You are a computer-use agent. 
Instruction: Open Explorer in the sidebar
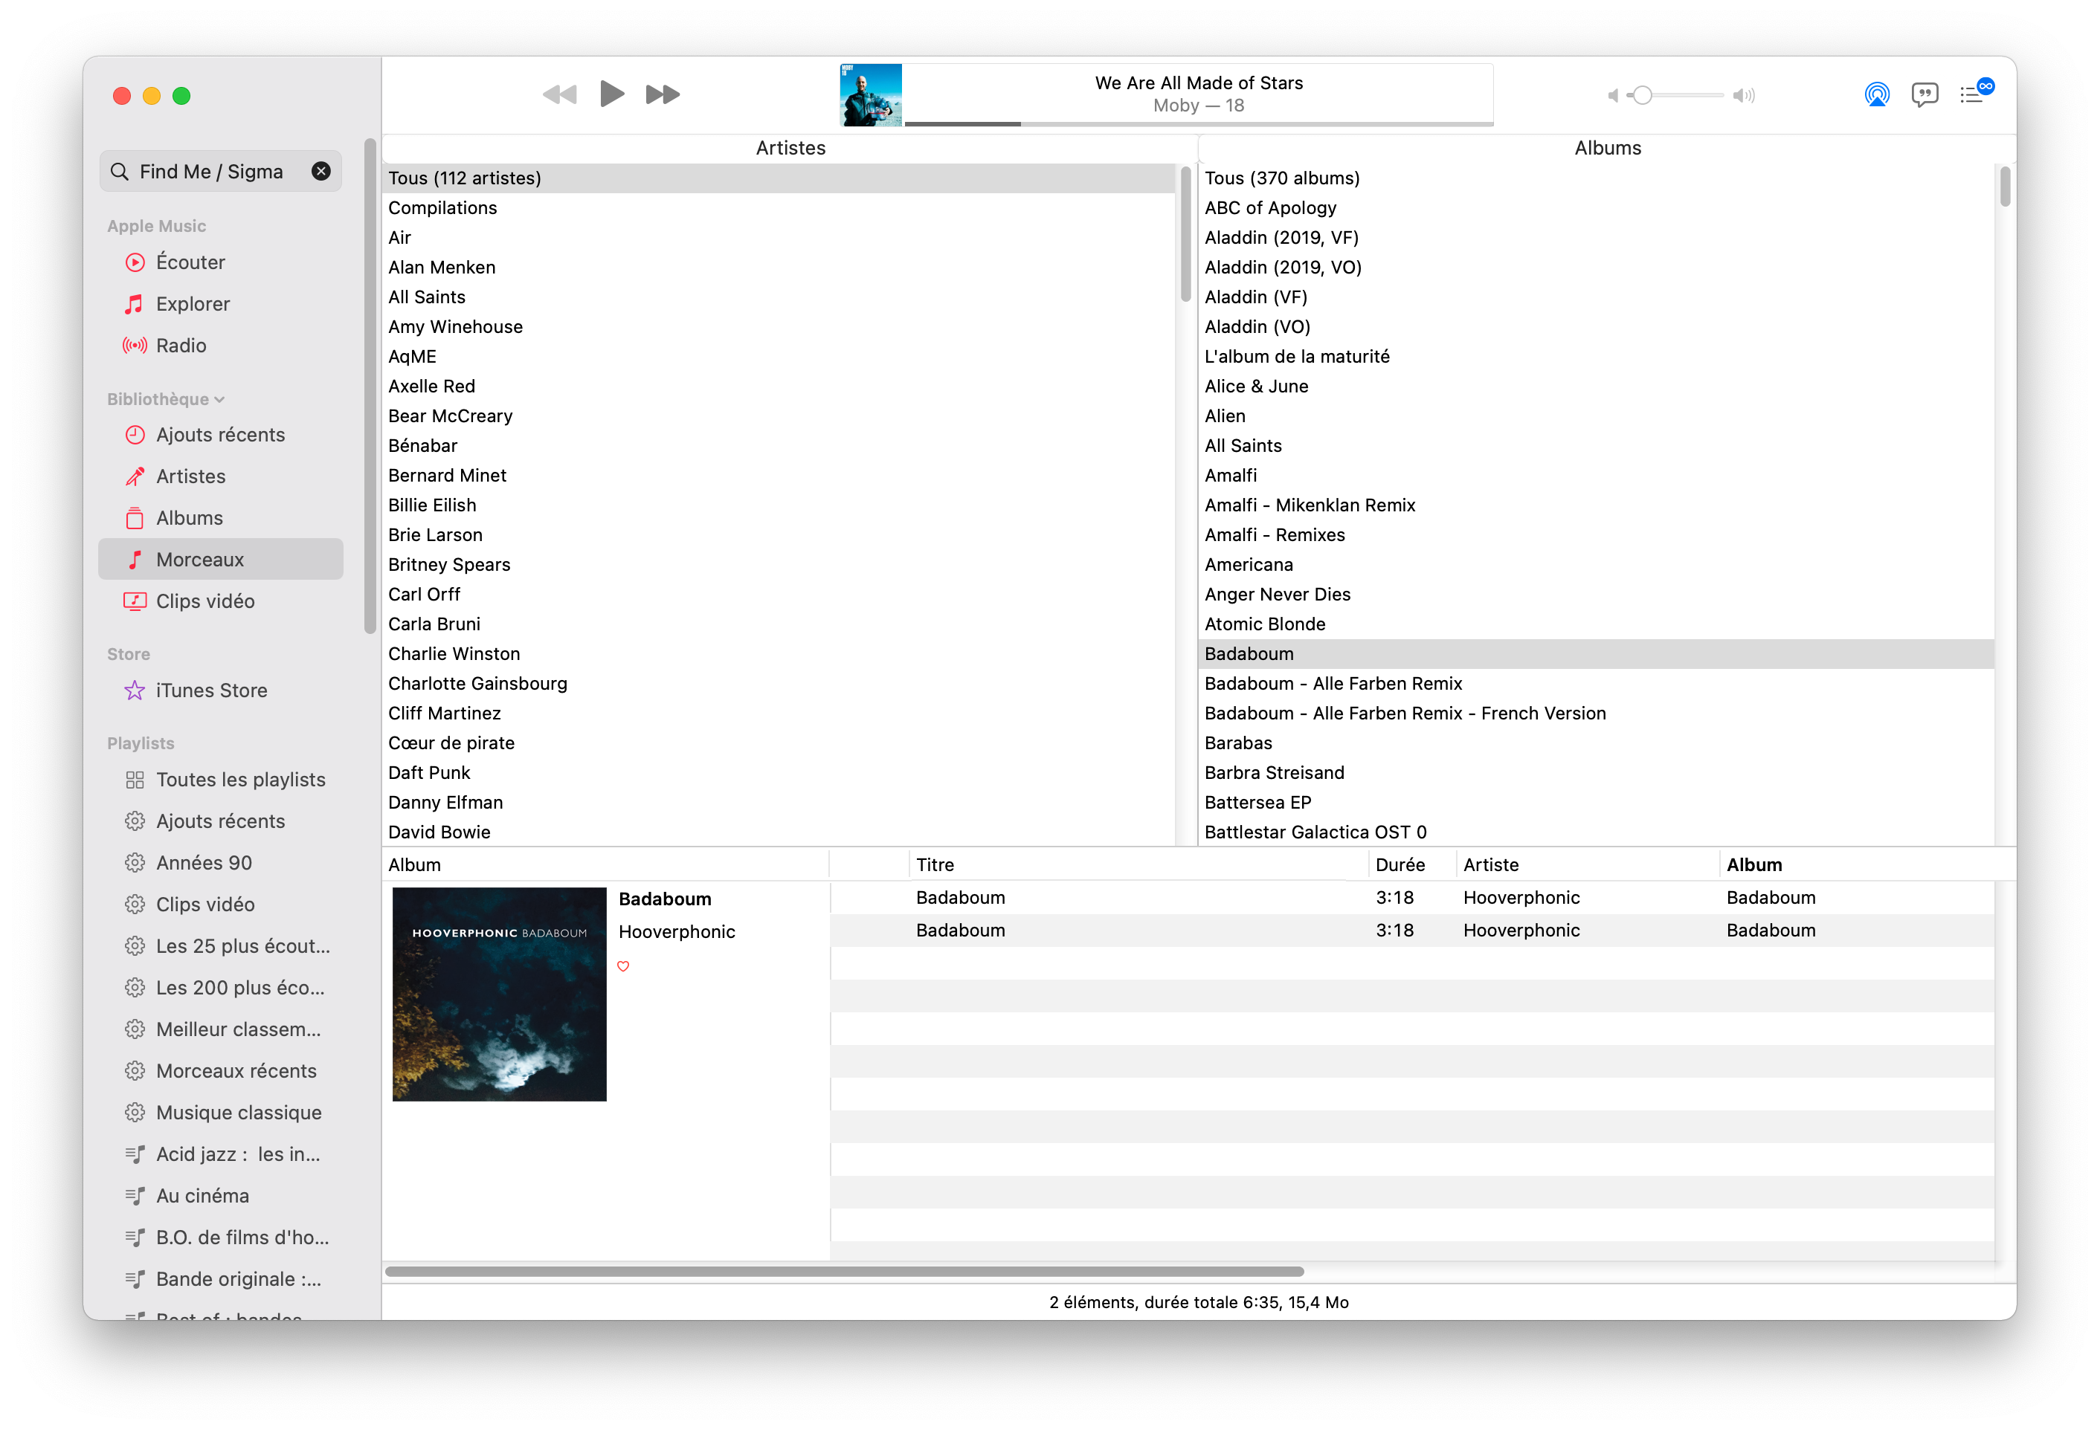pos(222,303)
